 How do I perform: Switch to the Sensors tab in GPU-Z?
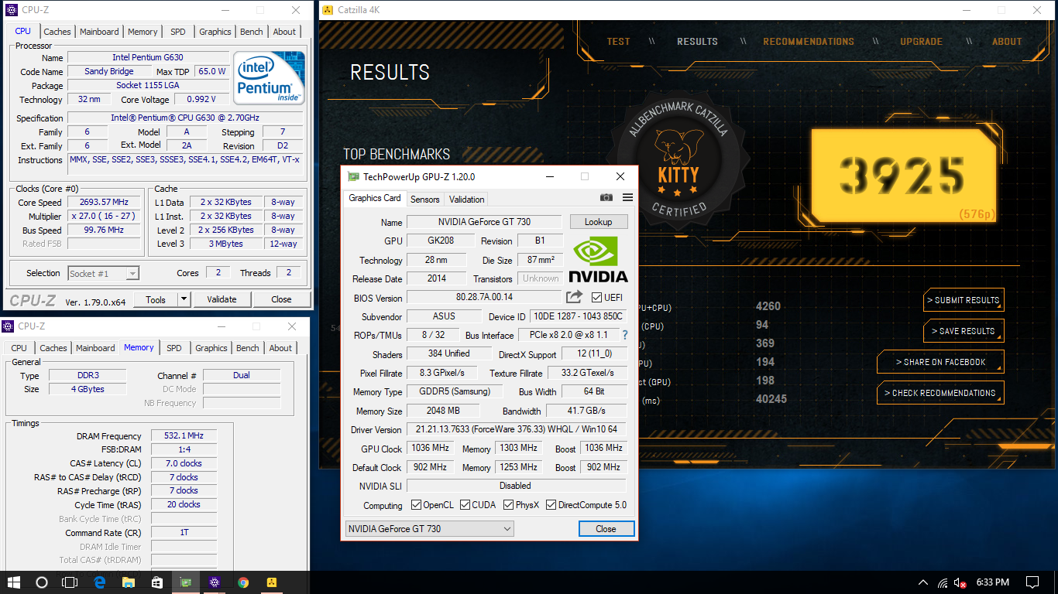pyautogui.click(x=424, y=199)
